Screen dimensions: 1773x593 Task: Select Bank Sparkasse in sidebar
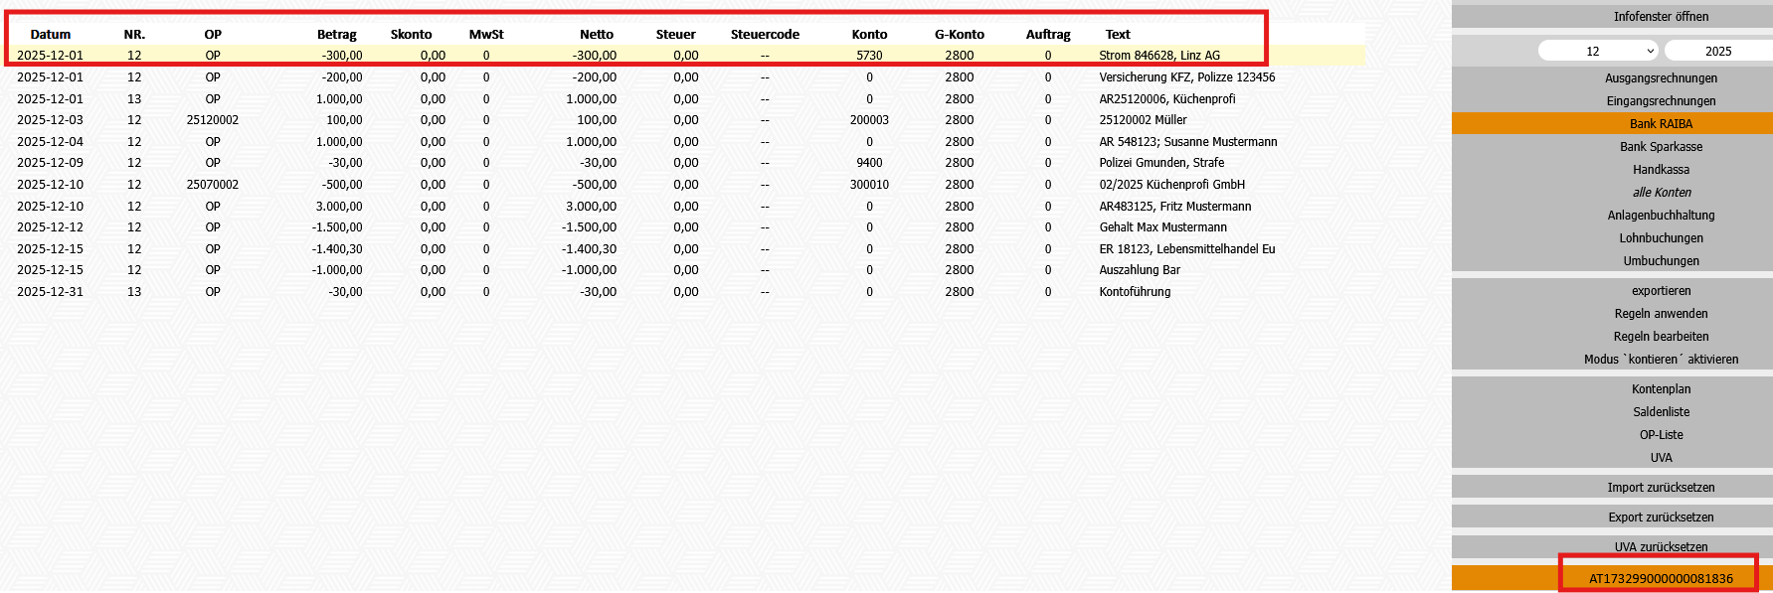pos(1661,147)
